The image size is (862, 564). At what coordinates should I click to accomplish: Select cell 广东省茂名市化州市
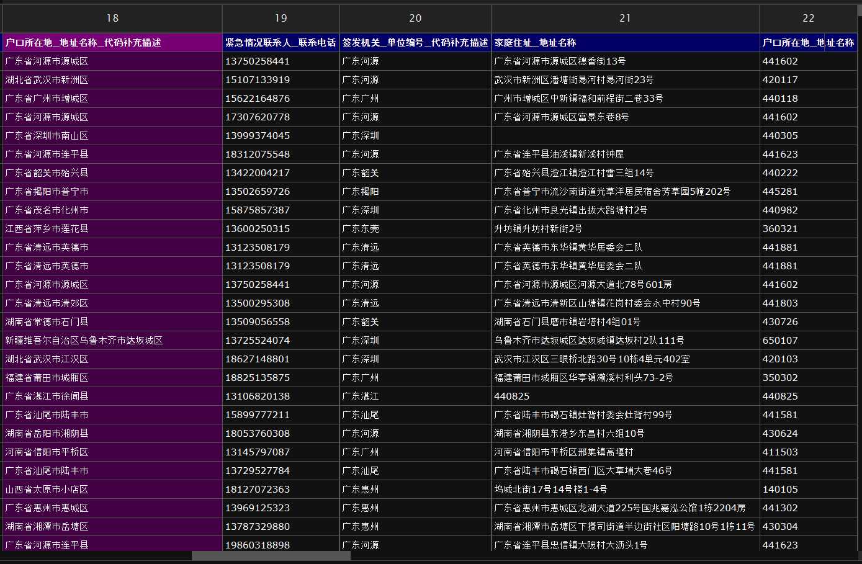[112, 210]
